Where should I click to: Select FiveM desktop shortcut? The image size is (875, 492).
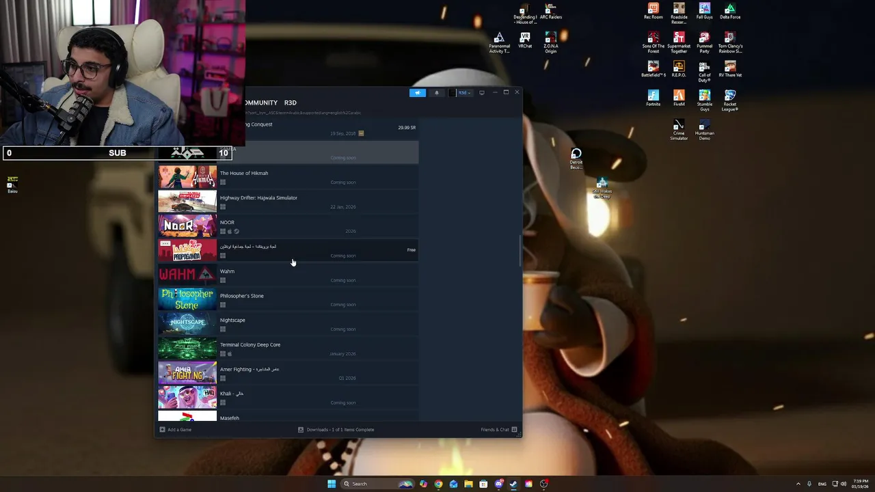coord(679,98)
